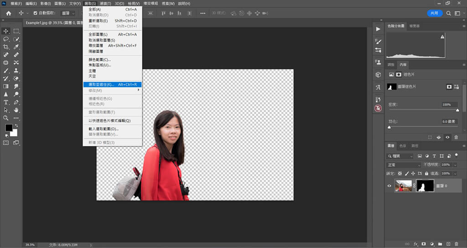Select the Move tool in the toolbox

click(5, 31)
